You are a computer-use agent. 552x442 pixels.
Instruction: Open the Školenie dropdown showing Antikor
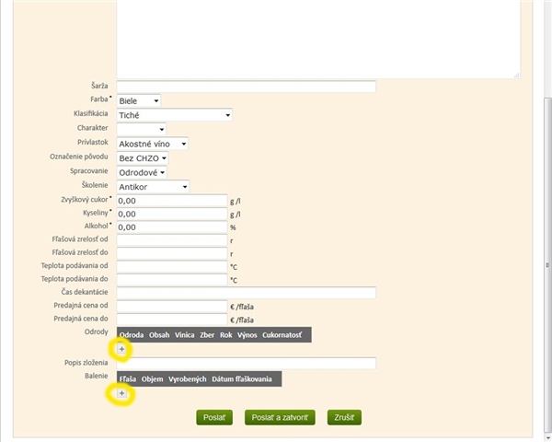[x=153, y=187]
